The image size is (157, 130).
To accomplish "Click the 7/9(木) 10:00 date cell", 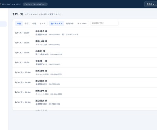I will coord(22,33).
